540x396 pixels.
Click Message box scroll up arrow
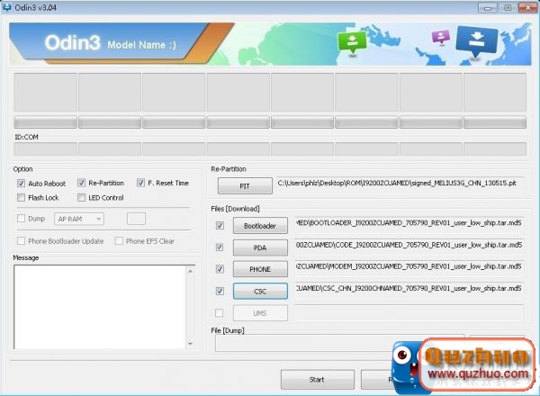click(x=191, y=271)
